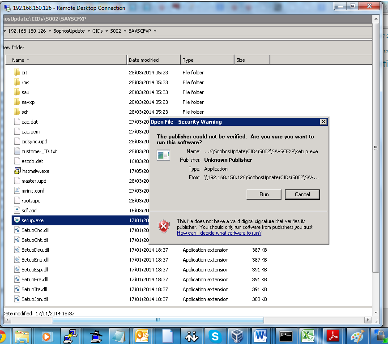Click the sau folder icon
This screenshot has width=388, height=344.
pos(17,92)
